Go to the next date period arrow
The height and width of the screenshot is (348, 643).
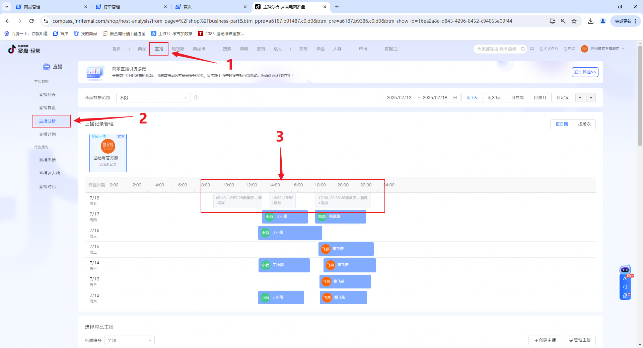[x=591, y=98]
